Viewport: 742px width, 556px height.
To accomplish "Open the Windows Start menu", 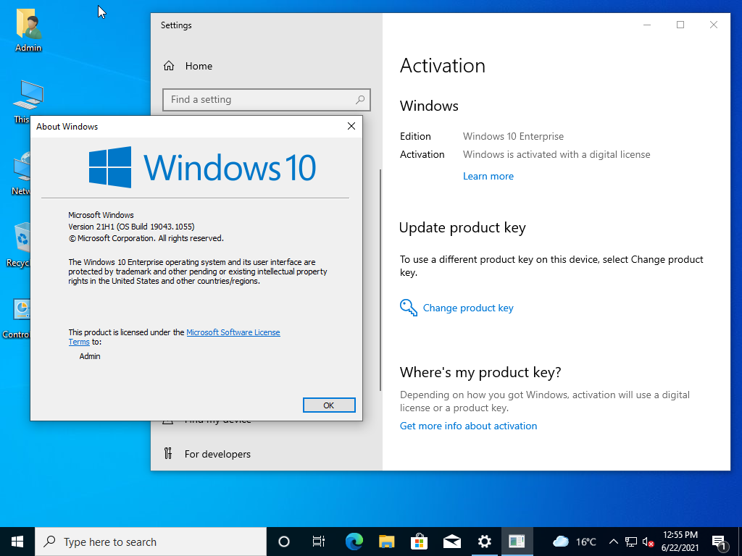I will 17,542.
